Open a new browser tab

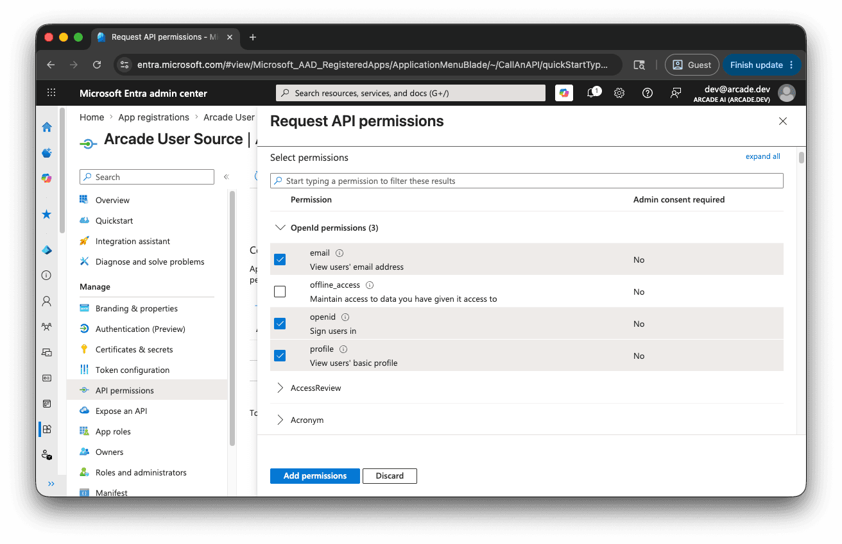[x=253, y=37]
